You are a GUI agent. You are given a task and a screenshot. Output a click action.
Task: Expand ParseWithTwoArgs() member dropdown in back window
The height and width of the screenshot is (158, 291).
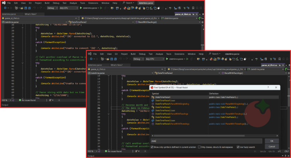(200, 22)
